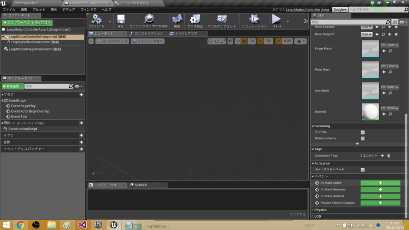Add On Hand Updated event

pos(380,196)
